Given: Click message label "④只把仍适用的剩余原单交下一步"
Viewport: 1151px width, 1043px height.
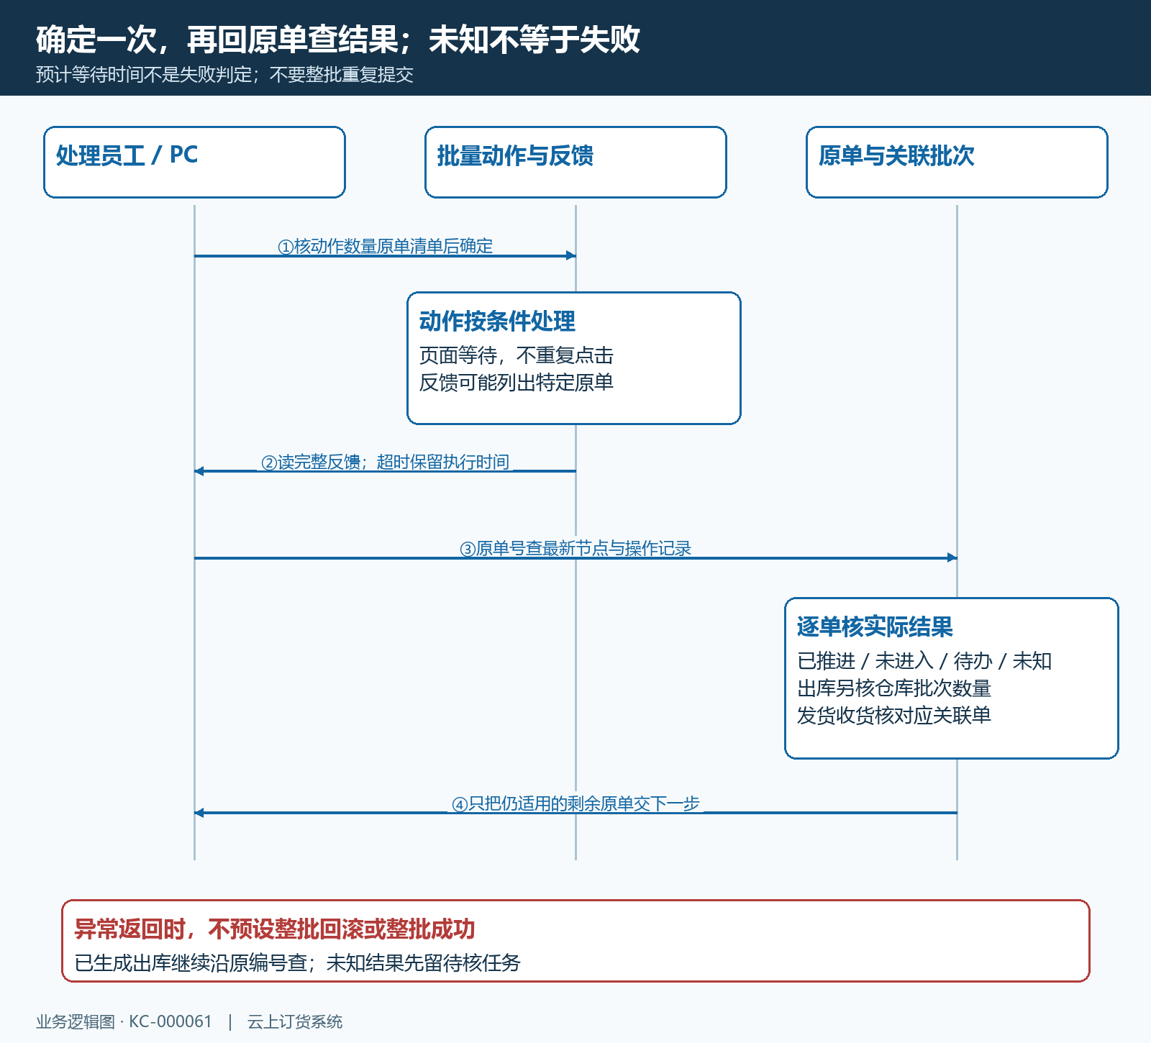Looking at the screenshot, I should (x=575, y=803).
